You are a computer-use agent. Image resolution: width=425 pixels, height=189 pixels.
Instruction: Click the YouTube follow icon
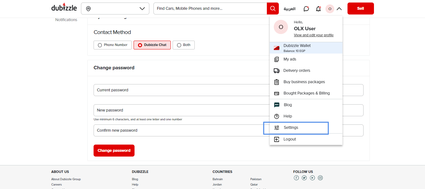312,178
